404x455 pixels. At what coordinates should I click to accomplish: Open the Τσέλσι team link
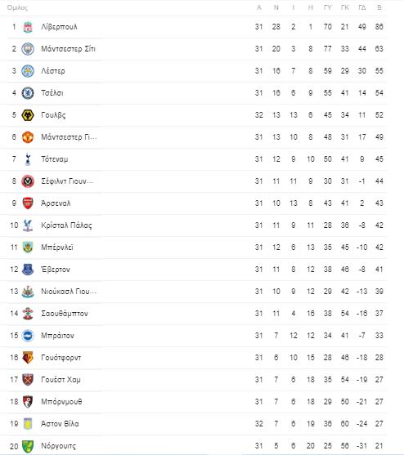pos(52,93)
